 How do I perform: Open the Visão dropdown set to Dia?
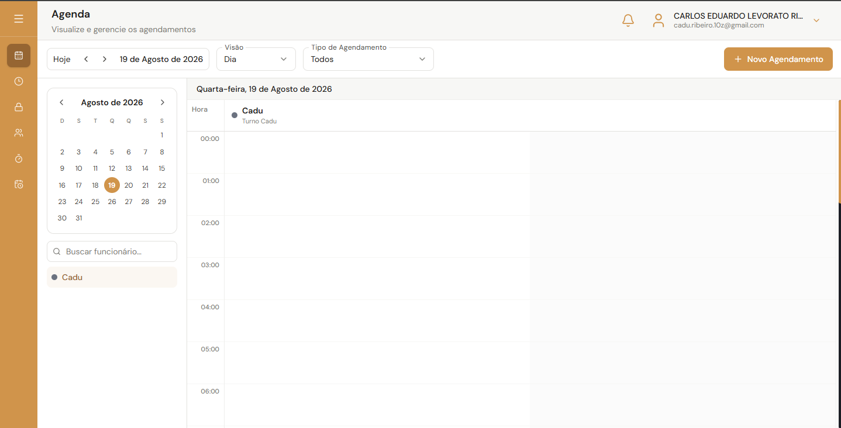(256, 59)
